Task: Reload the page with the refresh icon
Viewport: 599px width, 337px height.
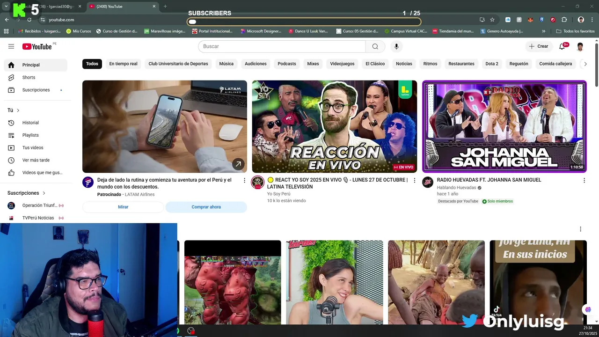Action: [x=29, y=20]
